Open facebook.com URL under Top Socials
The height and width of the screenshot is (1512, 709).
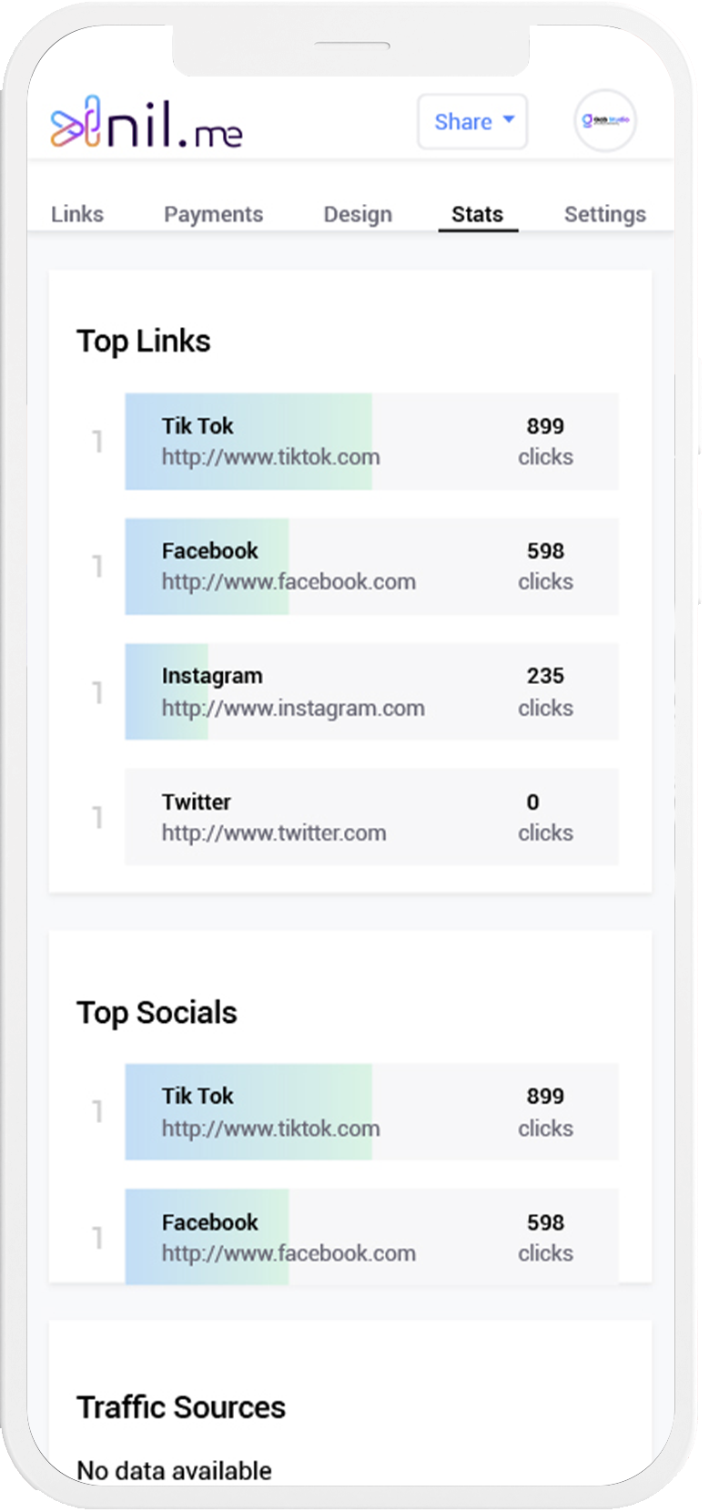[289, 1254]
